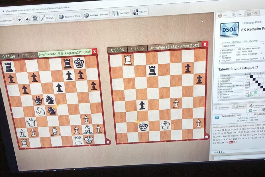Screen dimensions: 265x177
Task: Switch to the Info tab
Action: [x=223, y=15]
